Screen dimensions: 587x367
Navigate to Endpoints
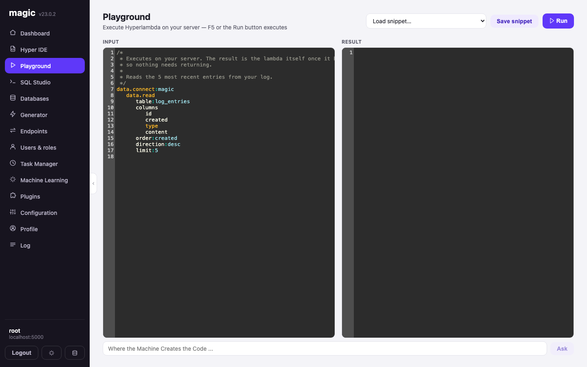pyautogui.click(x=45, y=131)
